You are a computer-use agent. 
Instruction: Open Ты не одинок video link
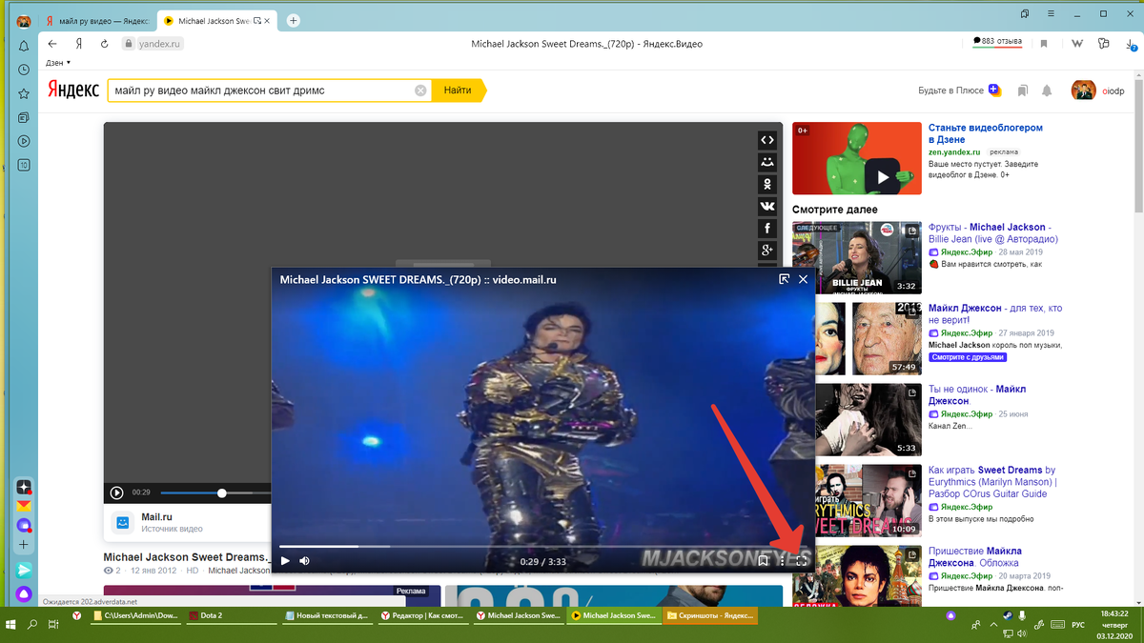[976, 395]
